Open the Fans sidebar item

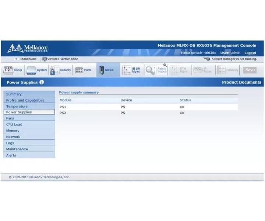(29, 118)
